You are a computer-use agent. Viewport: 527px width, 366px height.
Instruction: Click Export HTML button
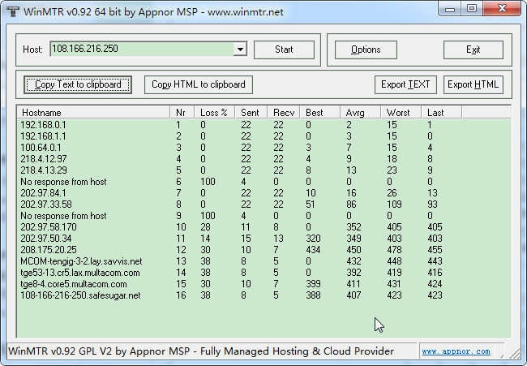pyautogui.click(x=473, y=84)
